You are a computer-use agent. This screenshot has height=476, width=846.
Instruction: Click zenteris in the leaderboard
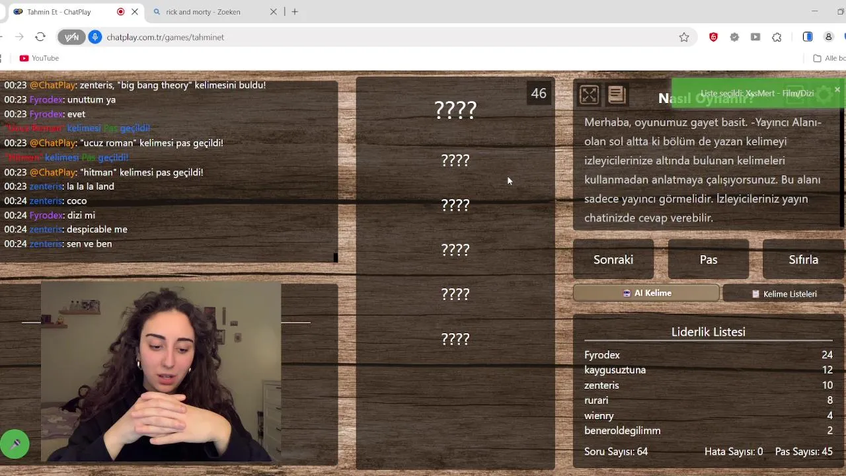point(601,385)
